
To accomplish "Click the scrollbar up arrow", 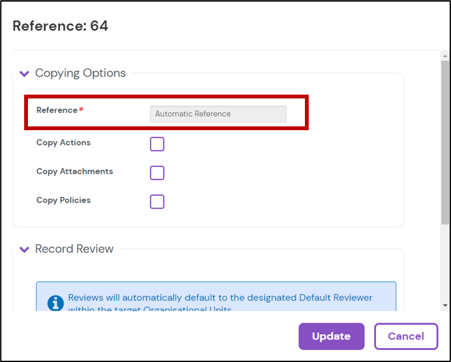I will coord(445,57).
